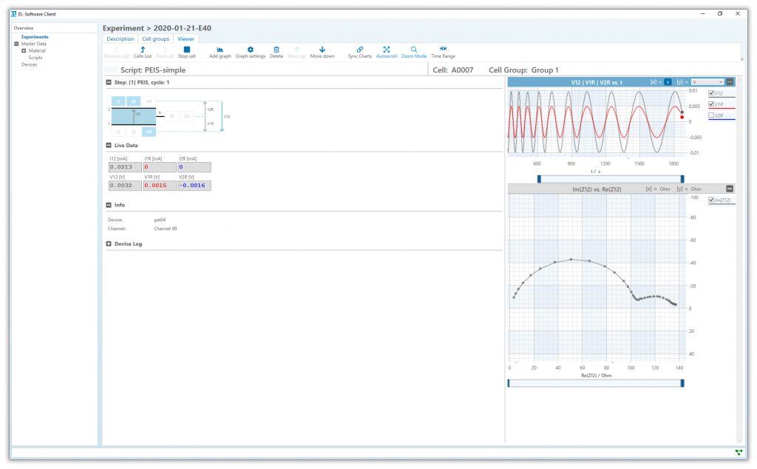This screenshot has height=469, width=757.
Task: Click the Move down icon
Action: tap(322, 50)
